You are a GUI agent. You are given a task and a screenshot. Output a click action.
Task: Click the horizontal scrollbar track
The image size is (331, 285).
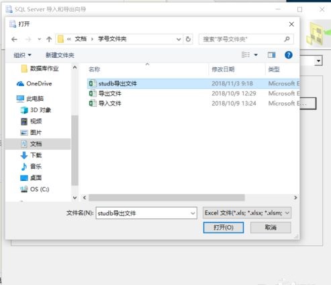(269, 198)
